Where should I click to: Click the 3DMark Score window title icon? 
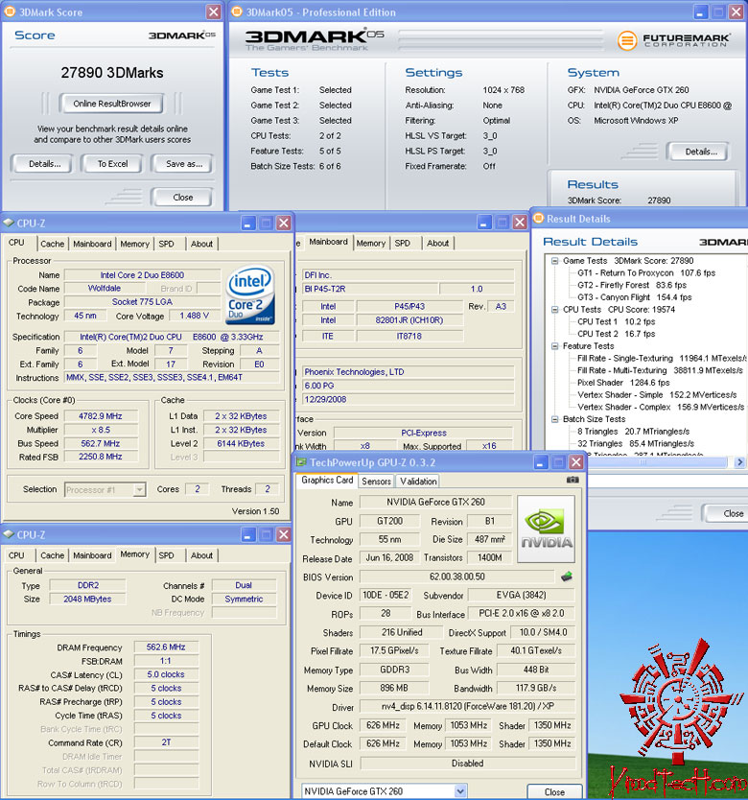click(10, 12)
